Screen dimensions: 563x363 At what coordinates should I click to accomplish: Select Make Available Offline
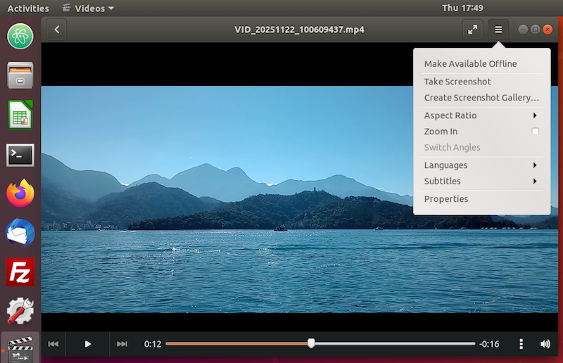click(x=482, y=64)
